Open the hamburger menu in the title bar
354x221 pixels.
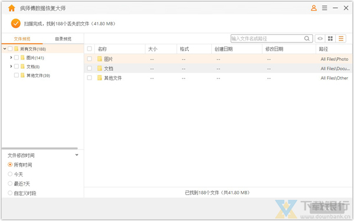click(324, 8)
